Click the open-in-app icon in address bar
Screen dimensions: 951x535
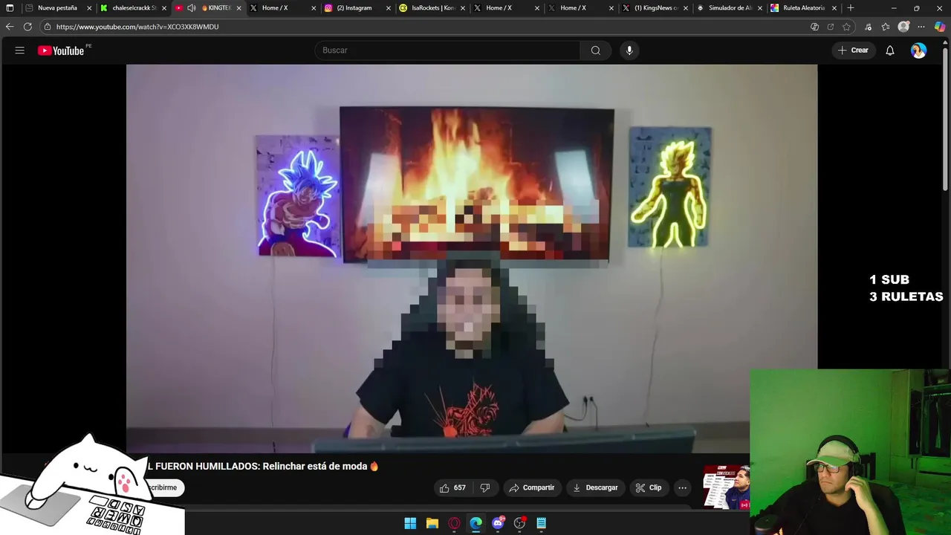click(831, 27)
